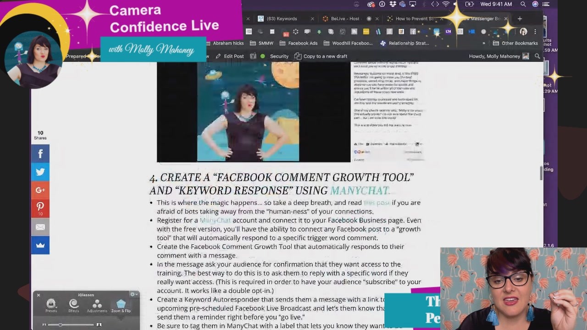The height and width of the screenshot is (330, 587).
Task: Click the LH extension icon in toolbar
Action: coord(448,32)
